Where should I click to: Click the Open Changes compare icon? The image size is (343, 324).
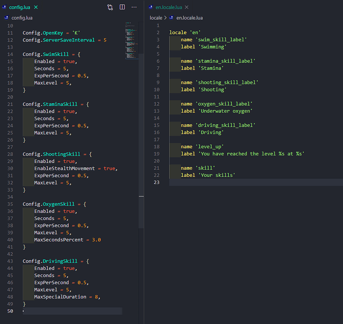[110, 7]
